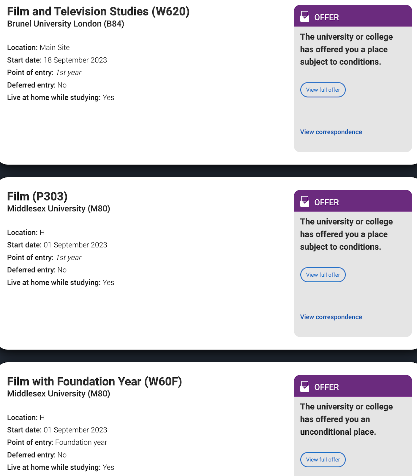The height and width of the screenshot is (476, 417).
Task: Click the OFFER header label on Brunel card
Action: pos(326,17)
